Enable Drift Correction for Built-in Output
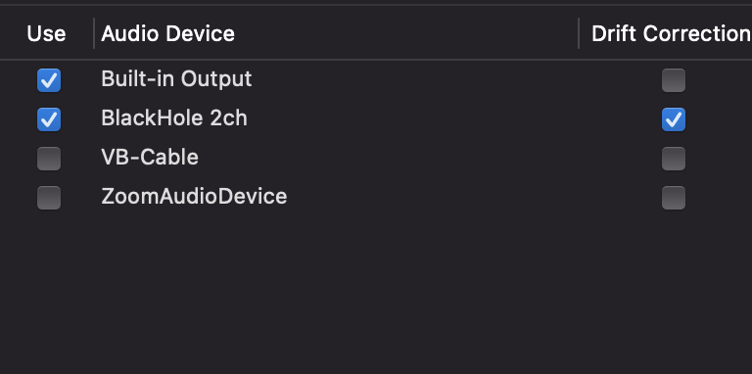The width and height of the screenshot is (752, 374). click(x=674, y=80)
